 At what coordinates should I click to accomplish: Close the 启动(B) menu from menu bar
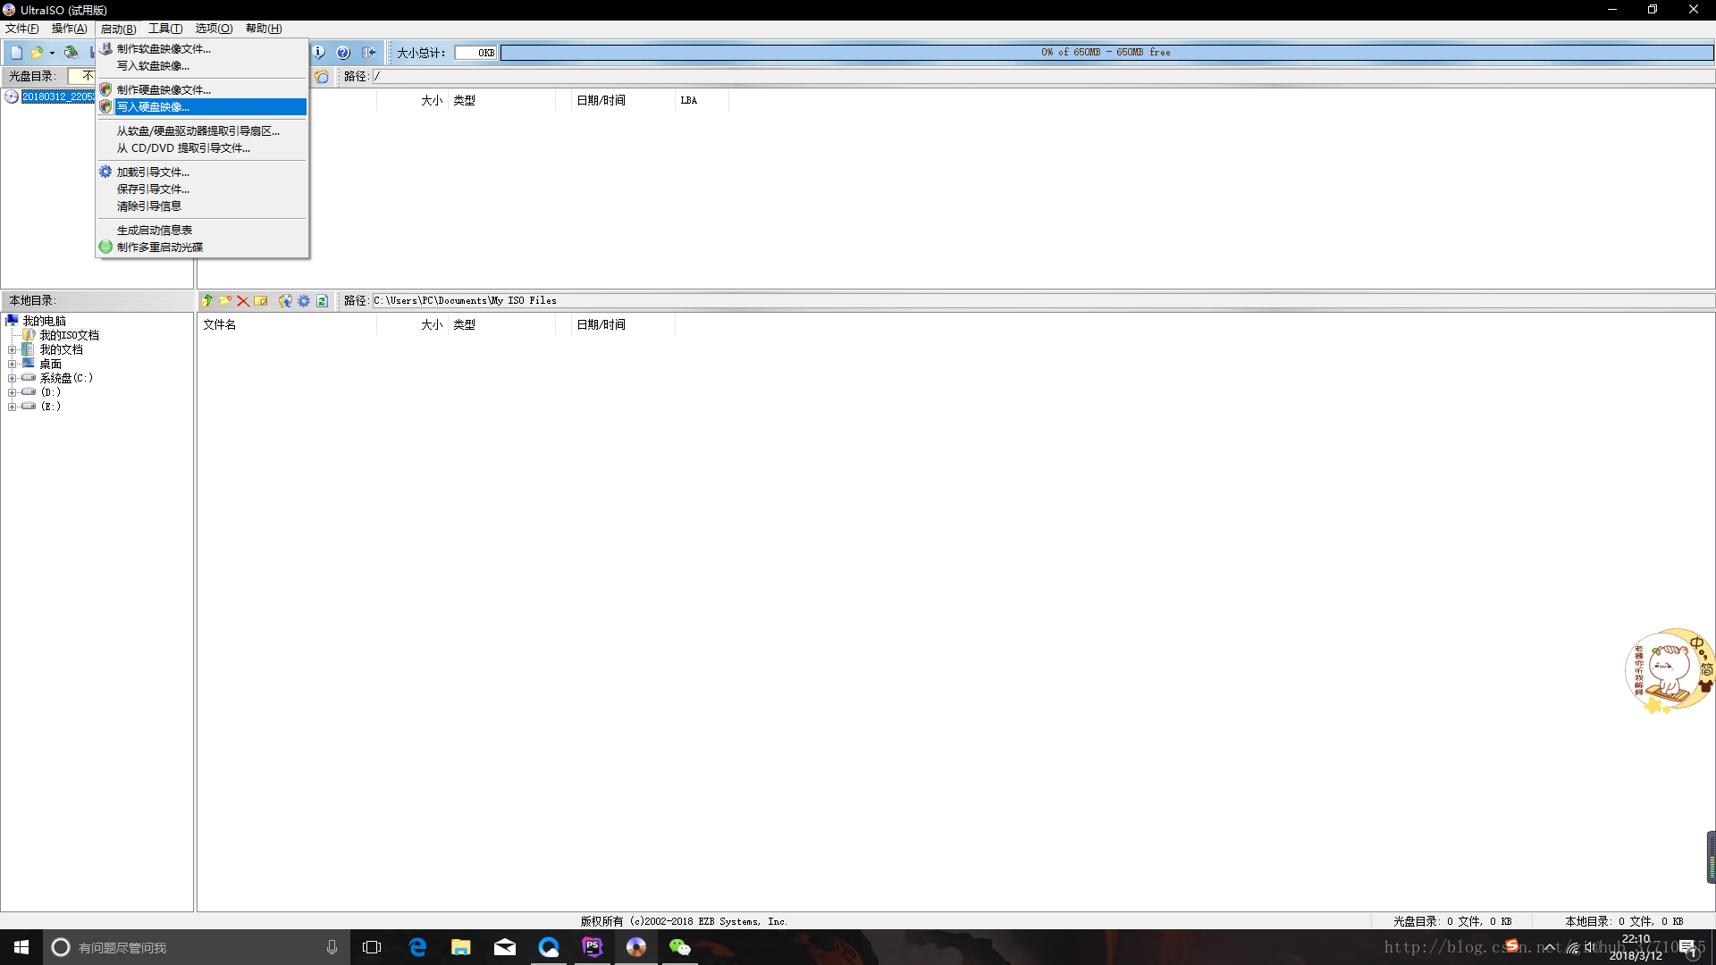pos(118,29)
